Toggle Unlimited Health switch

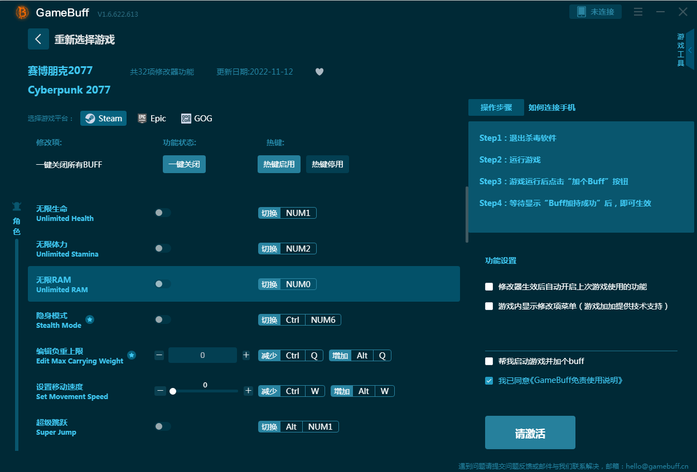[x=163, y=213]
